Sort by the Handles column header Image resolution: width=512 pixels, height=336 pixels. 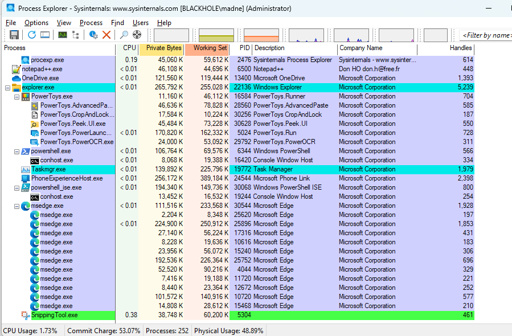coord(446,48)
